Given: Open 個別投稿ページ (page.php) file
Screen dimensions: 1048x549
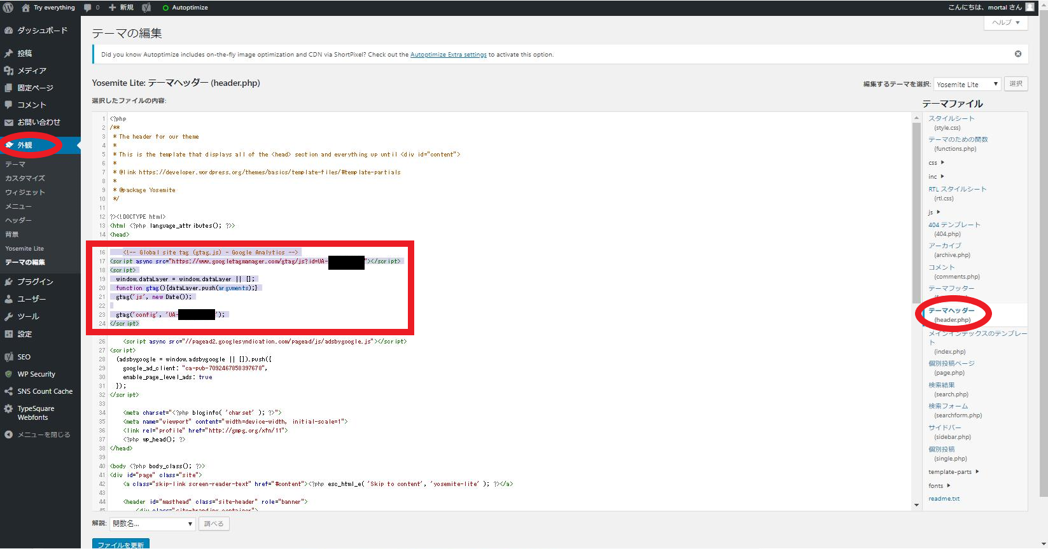Looking at the screenshot, I should click(951, 368).
